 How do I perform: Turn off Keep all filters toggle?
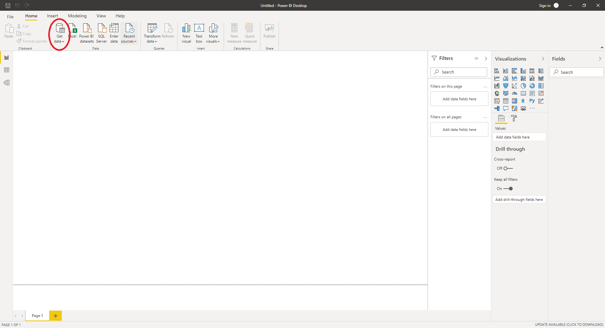click(x=508, y=189)
